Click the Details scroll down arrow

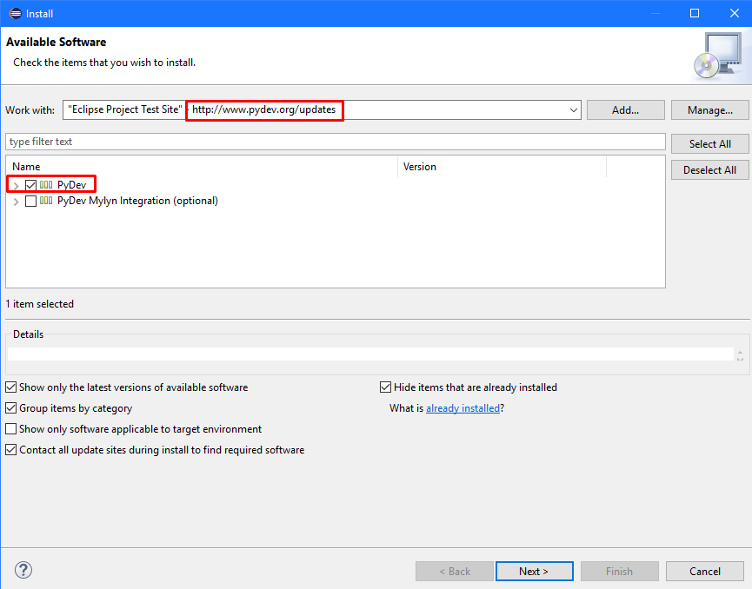point(740,359)
